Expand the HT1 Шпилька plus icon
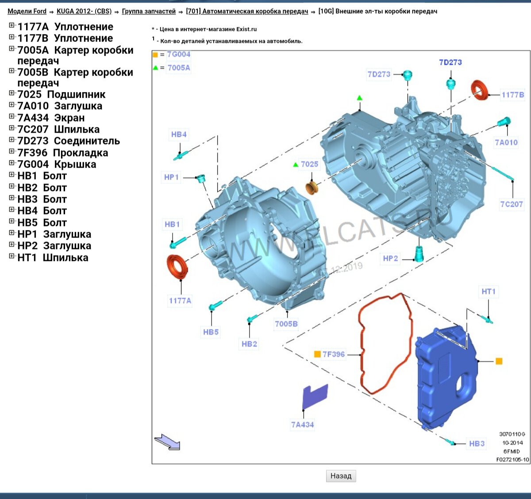 (12, 257)
